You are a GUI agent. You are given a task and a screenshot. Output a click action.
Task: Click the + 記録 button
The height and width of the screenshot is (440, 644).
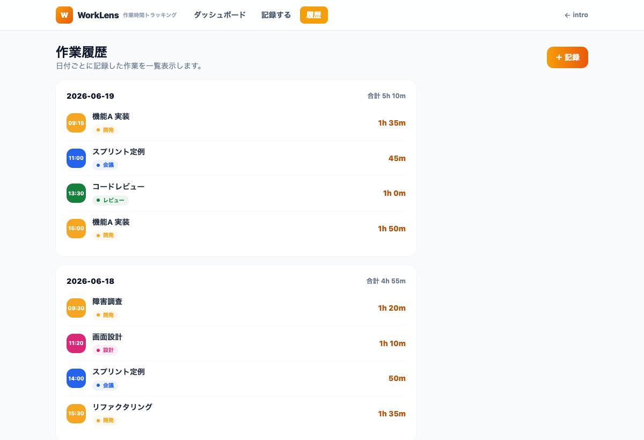(567, 57)
